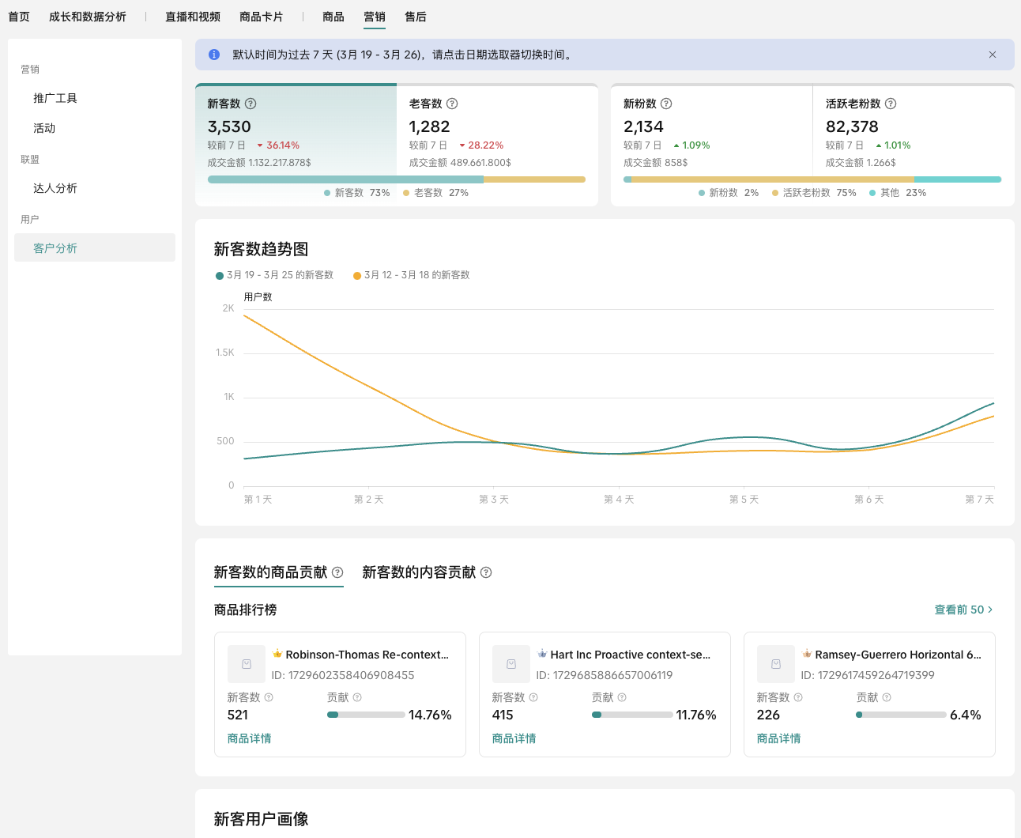Open 达人分析 in the sidebar

pyautogui.click(x=55, y=188)
